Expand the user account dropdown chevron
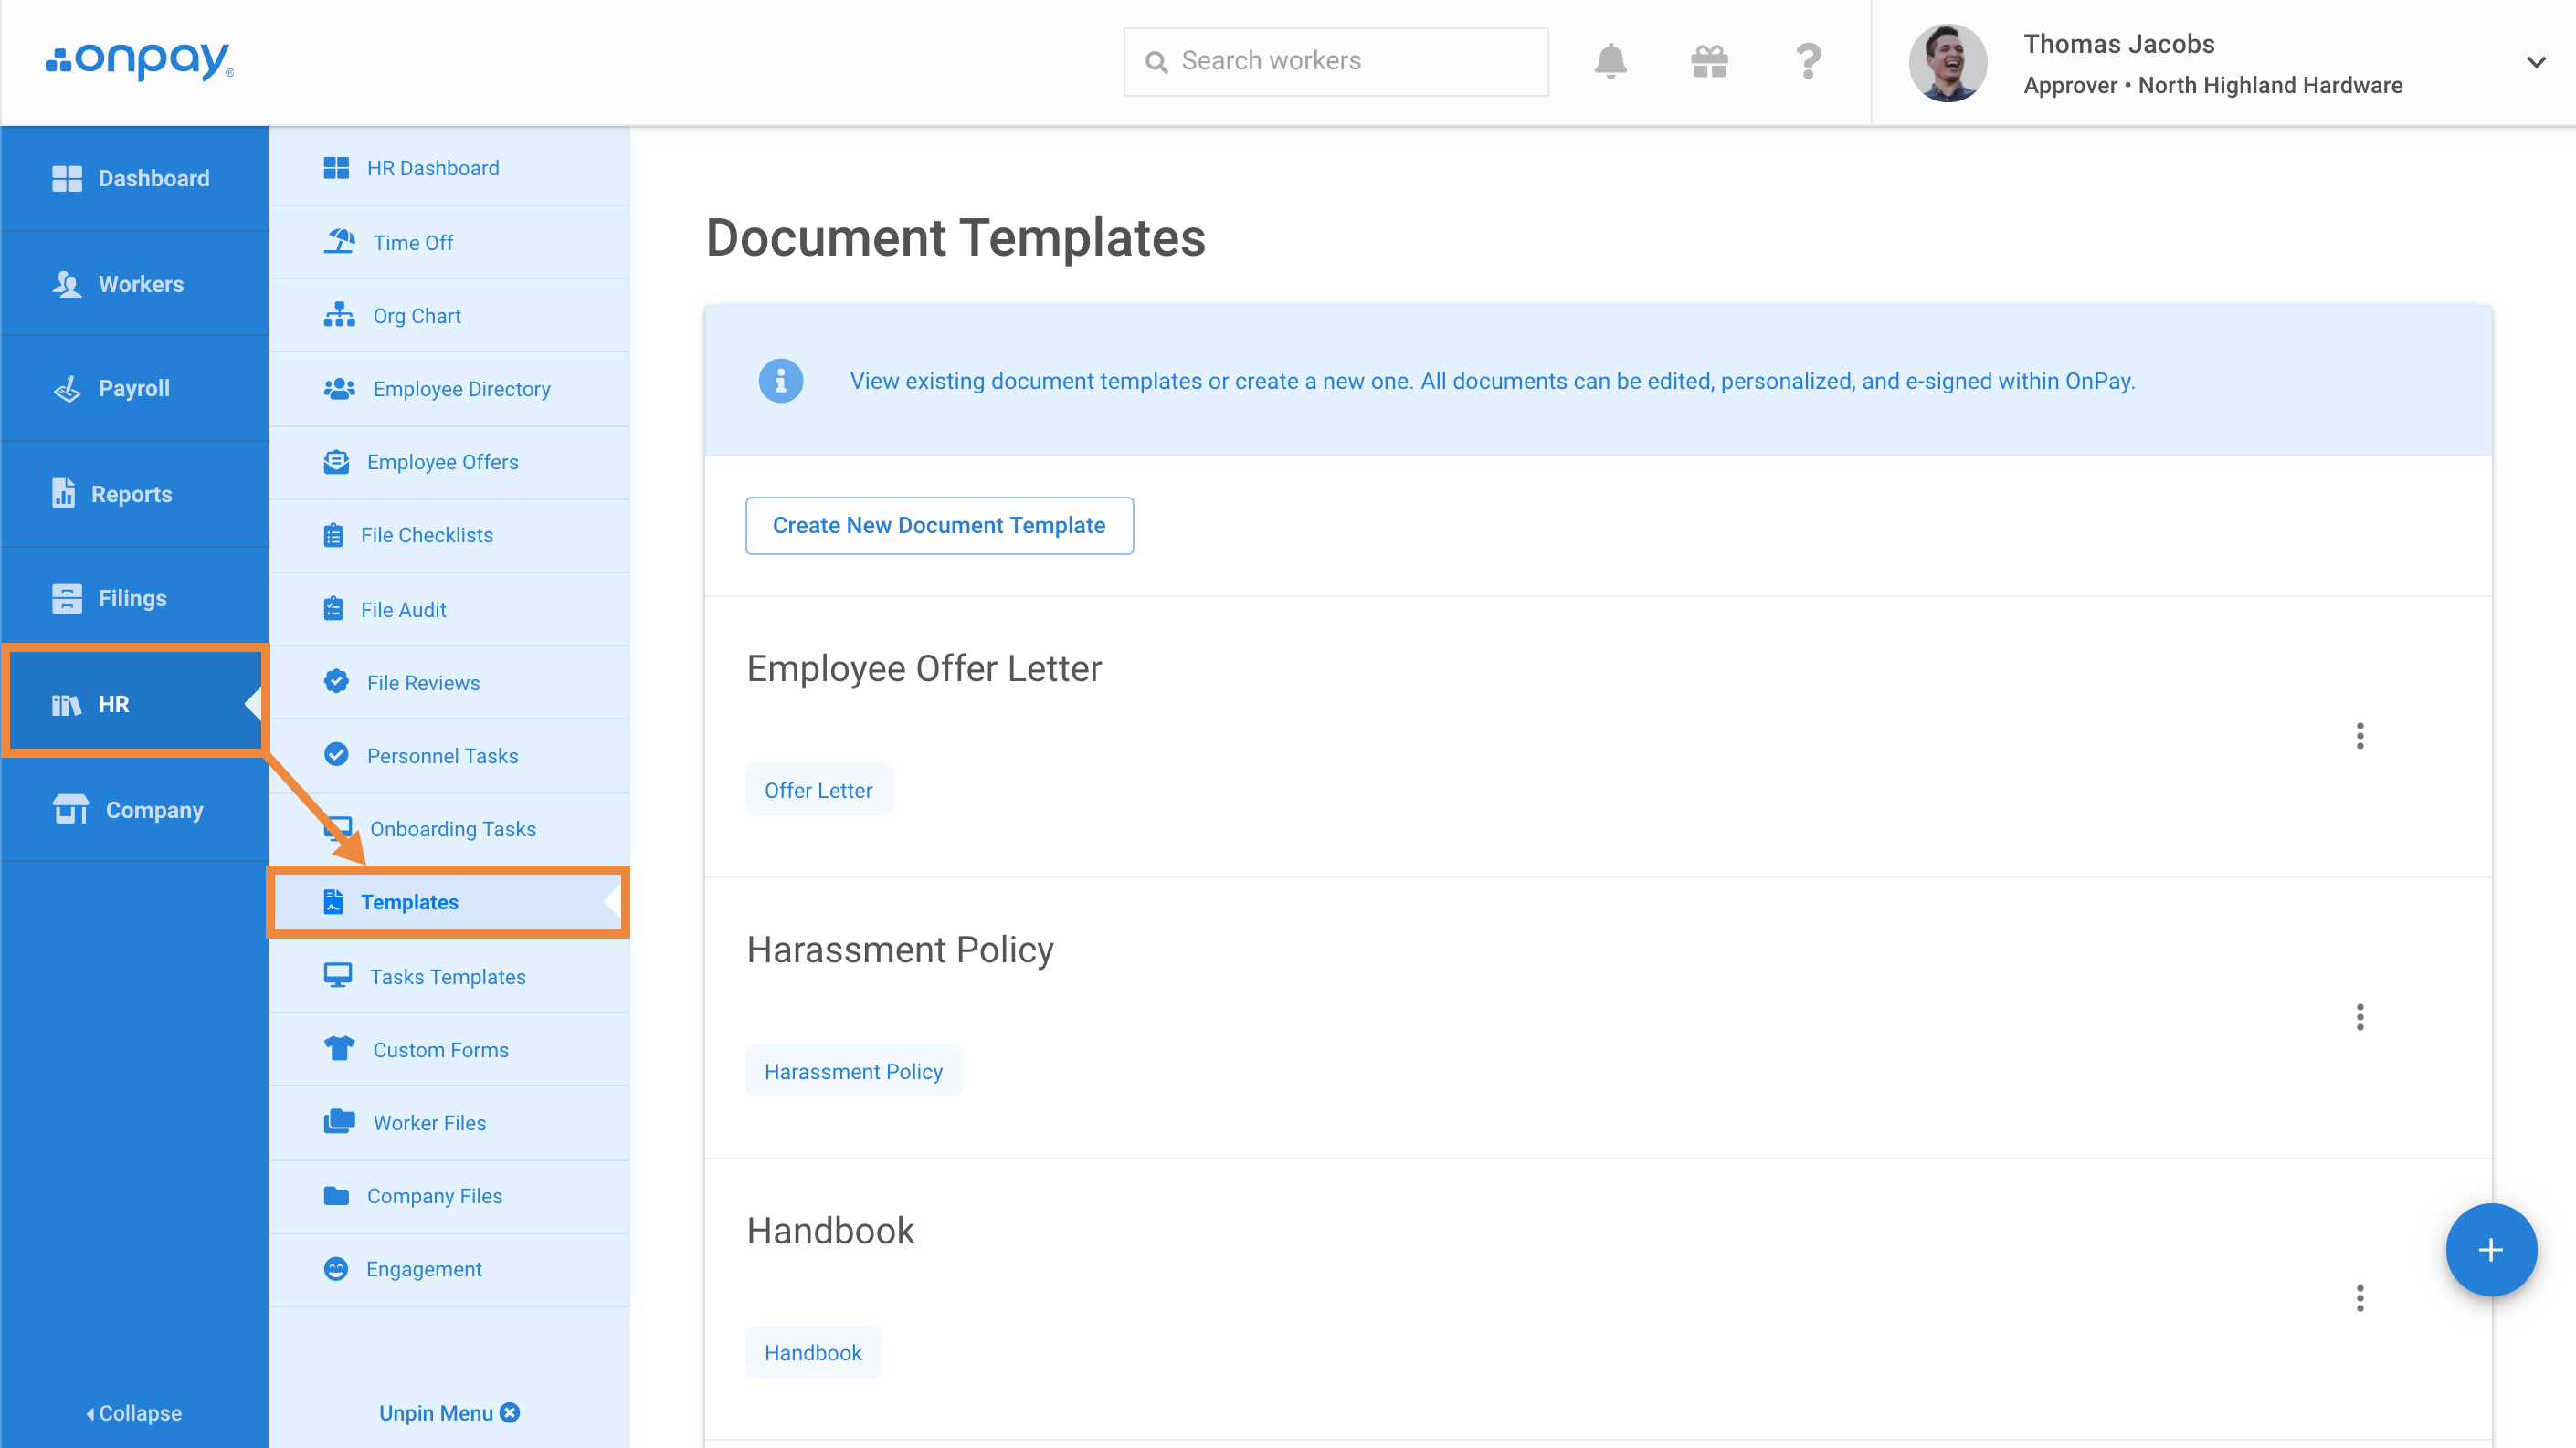 tap(2536, 62)
